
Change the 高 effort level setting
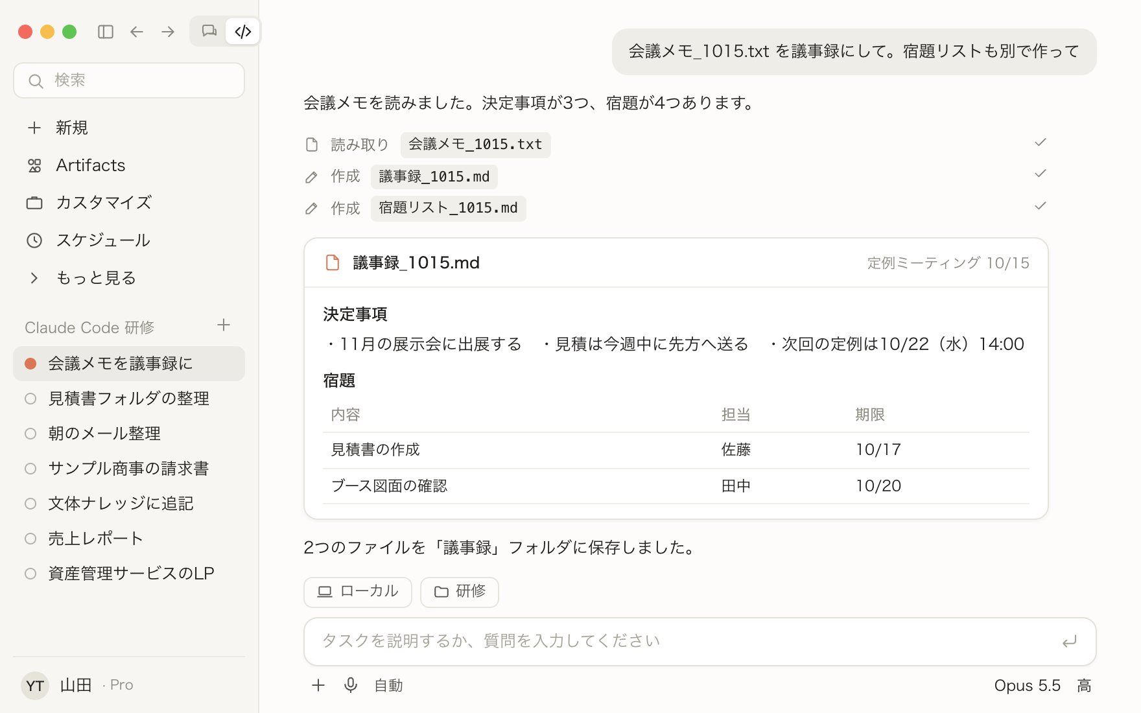1084,686
